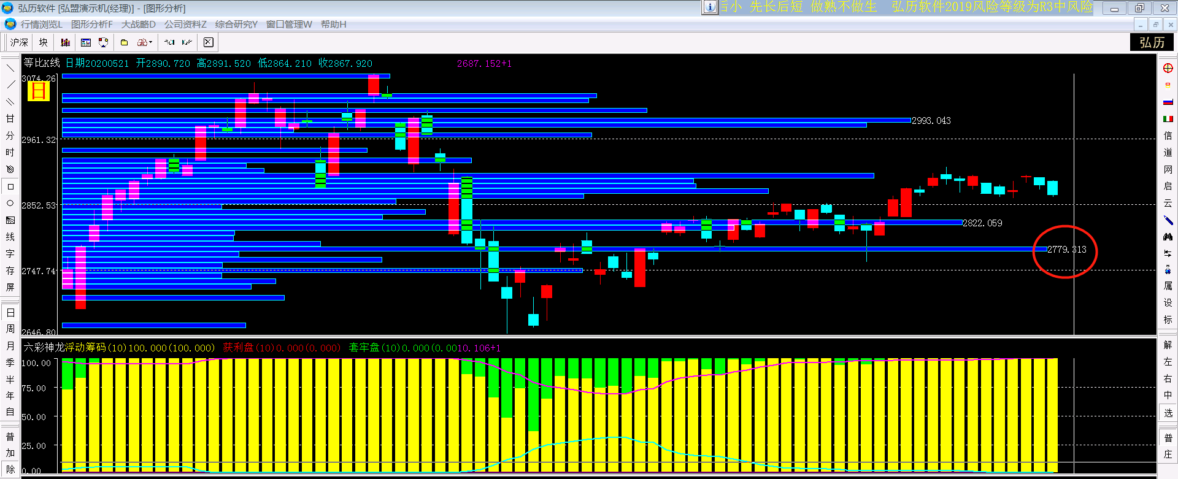Click the 屏 screen button in left sidebar
Viewport: 1178px width, 479px height.
click(10, 287)
